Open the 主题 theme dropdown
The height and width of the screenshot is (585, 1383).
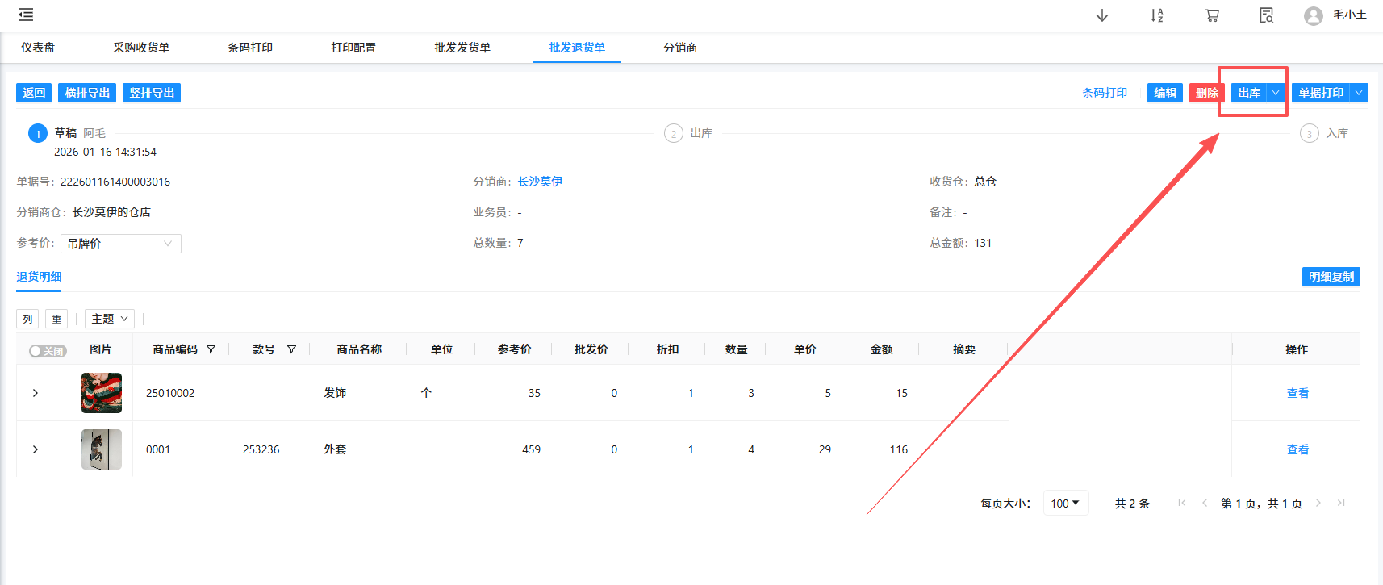110,319
